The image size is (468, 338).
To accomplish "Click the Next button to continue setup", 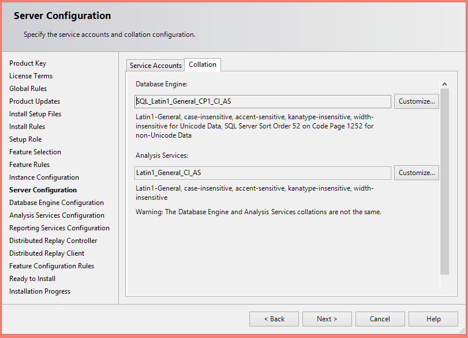I will pyautogui.click(x=327, y=318).
